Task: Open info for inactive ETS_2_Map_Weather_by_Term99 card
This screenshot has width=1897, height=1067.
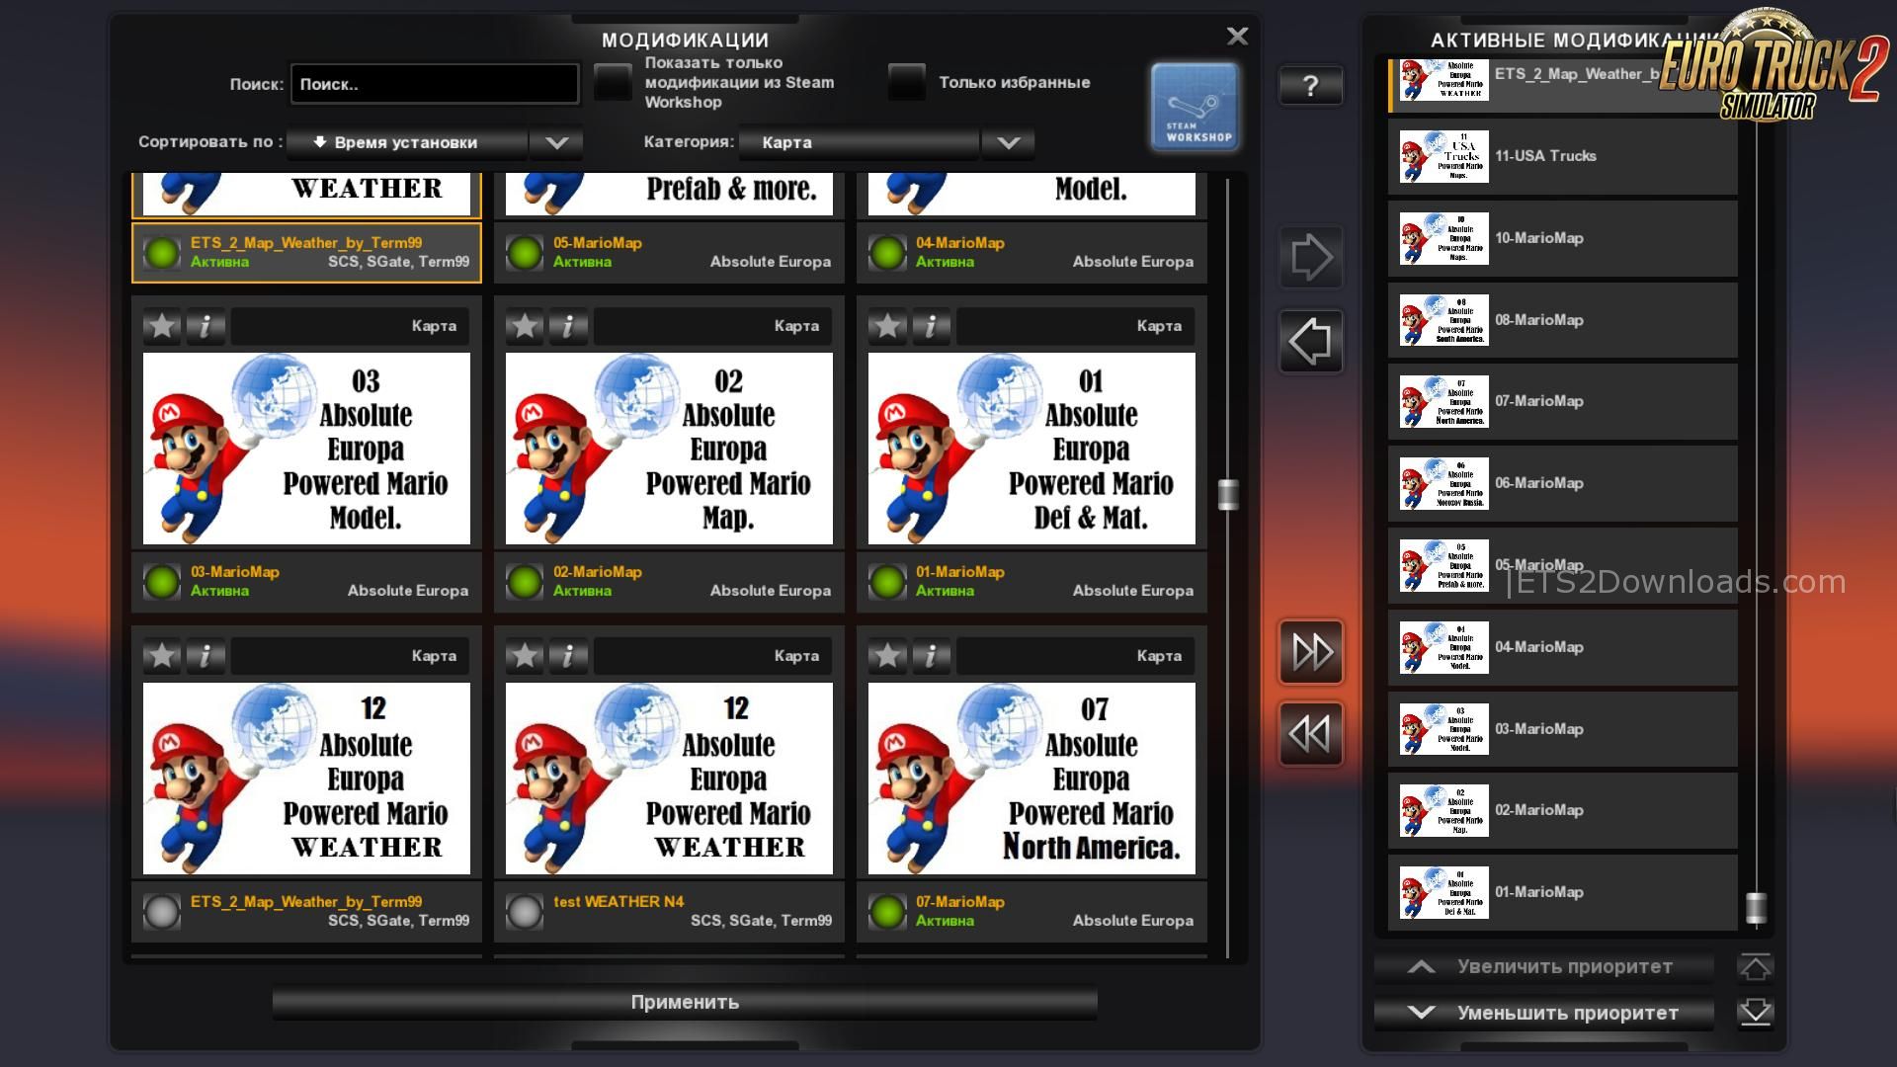Action: click(x=206, y=656)
